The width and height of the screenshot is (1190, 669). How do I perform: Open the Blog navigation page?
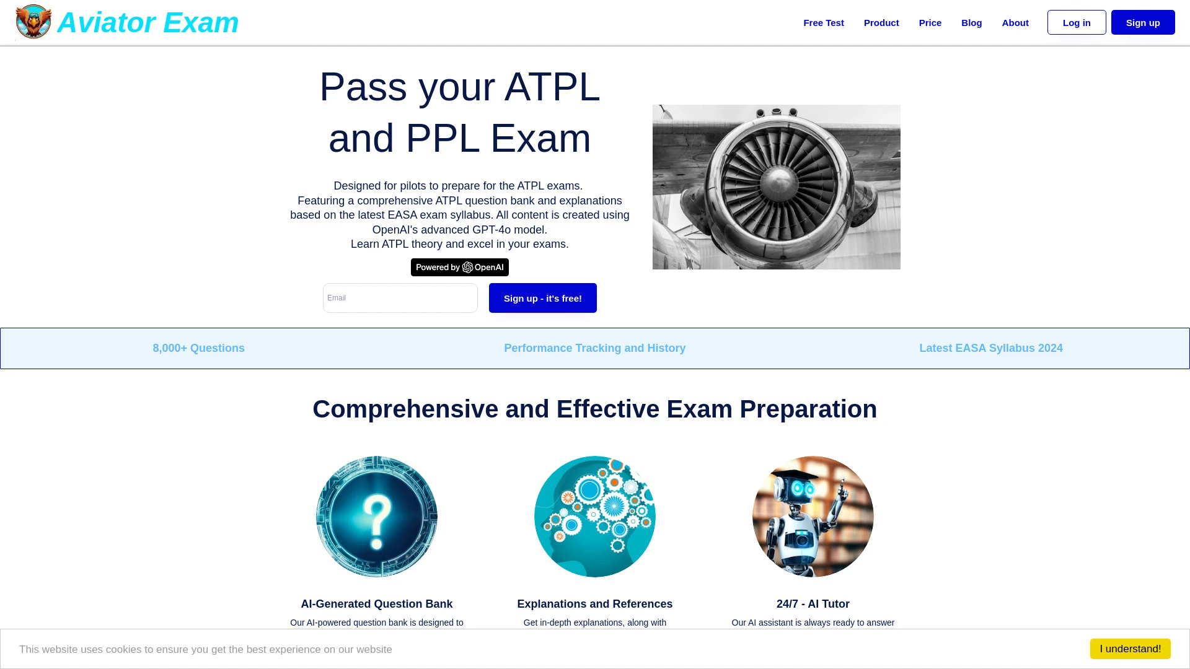click(971, 22)
